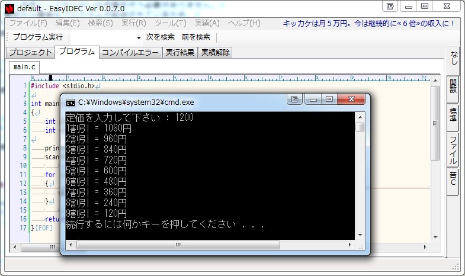Click the editor vertical scrollbar down arrow
Screen dimensions: 465x276
click(435, 237)
